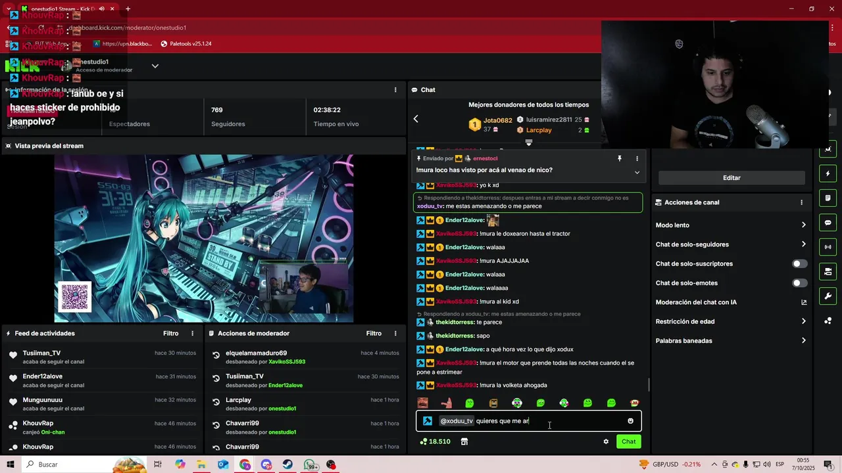The width and height of the screenshot is (842, 473).
Task: Open Filtro in Feed de actividades
Action: point(170,334)
